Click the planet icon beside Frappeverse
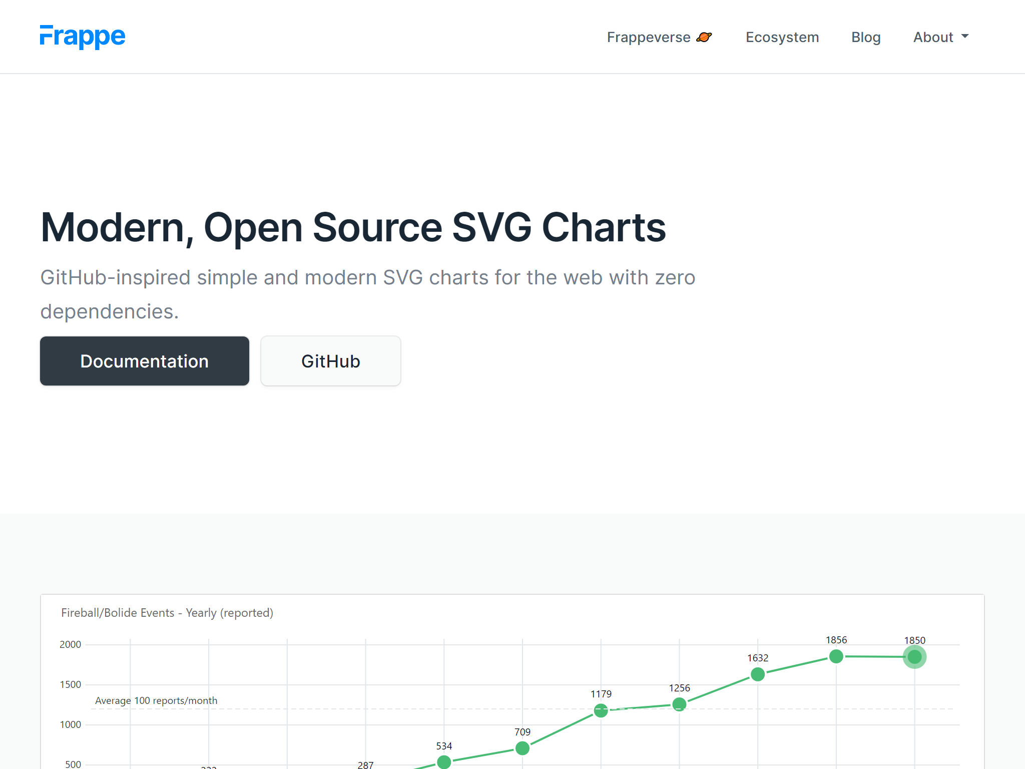The width and height of the screenshot is (1025, 769). (704, 37)
